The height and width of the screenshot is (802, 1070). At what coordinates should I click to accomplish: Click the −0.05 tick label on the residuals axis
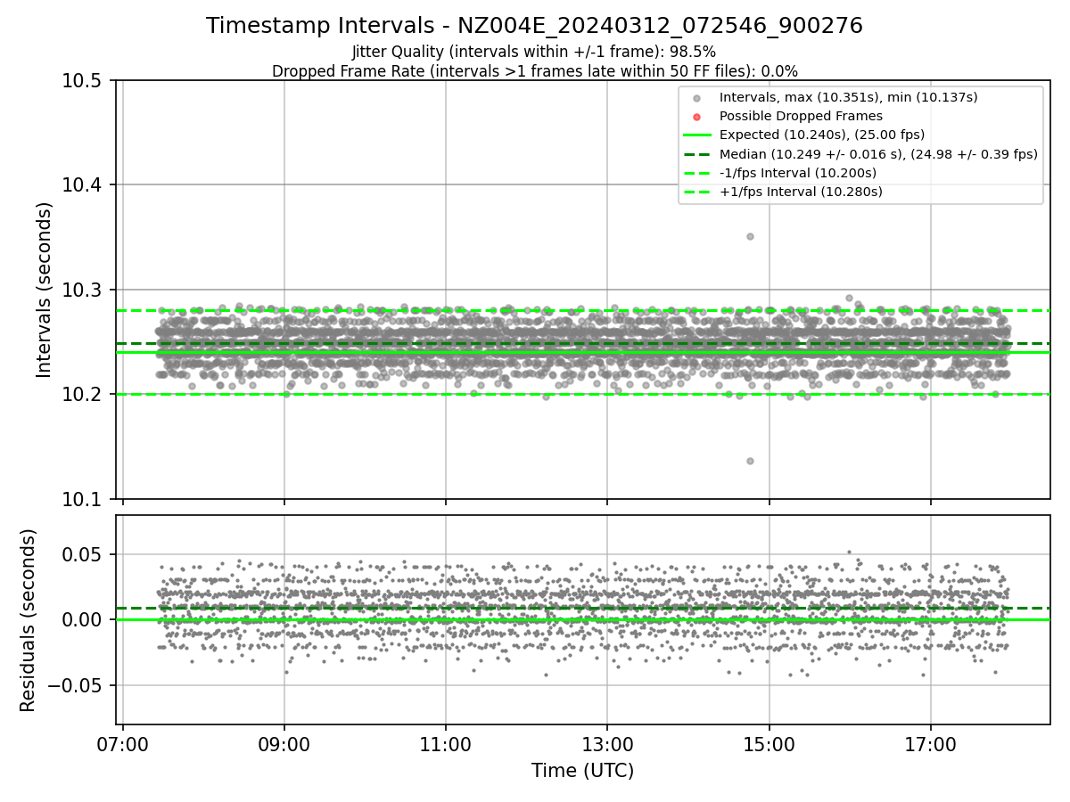click(x=77, y=685)
